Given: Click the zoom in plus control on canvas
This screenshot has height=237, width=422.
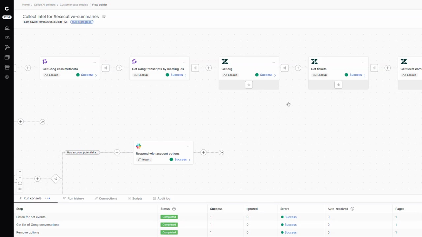Looking at the screenshot, I should pos(20,171).
